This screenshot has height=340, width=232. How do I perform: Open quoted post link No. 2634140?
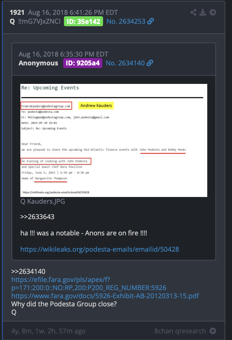[125, 63]
